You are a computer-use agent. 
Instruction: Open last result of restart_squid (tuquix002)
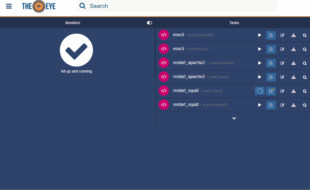(271, 105)
